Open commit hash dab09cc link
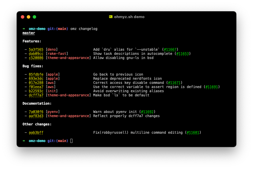 36,54
